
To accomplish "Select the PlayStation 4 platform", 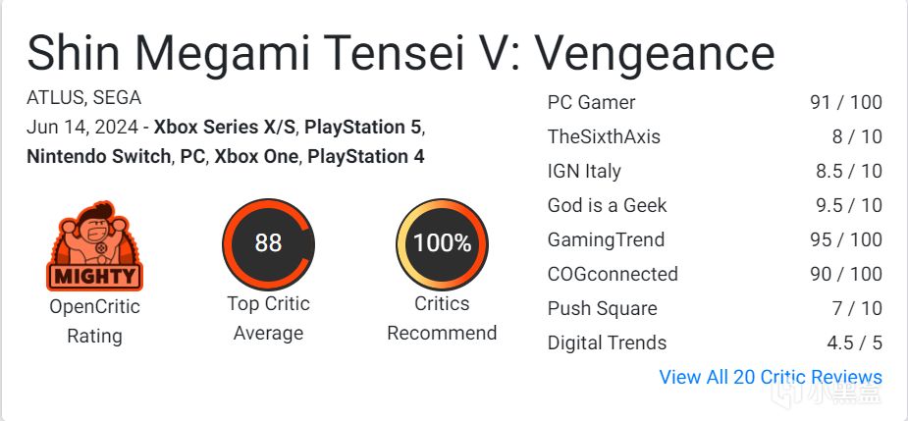I will (366, 156).
